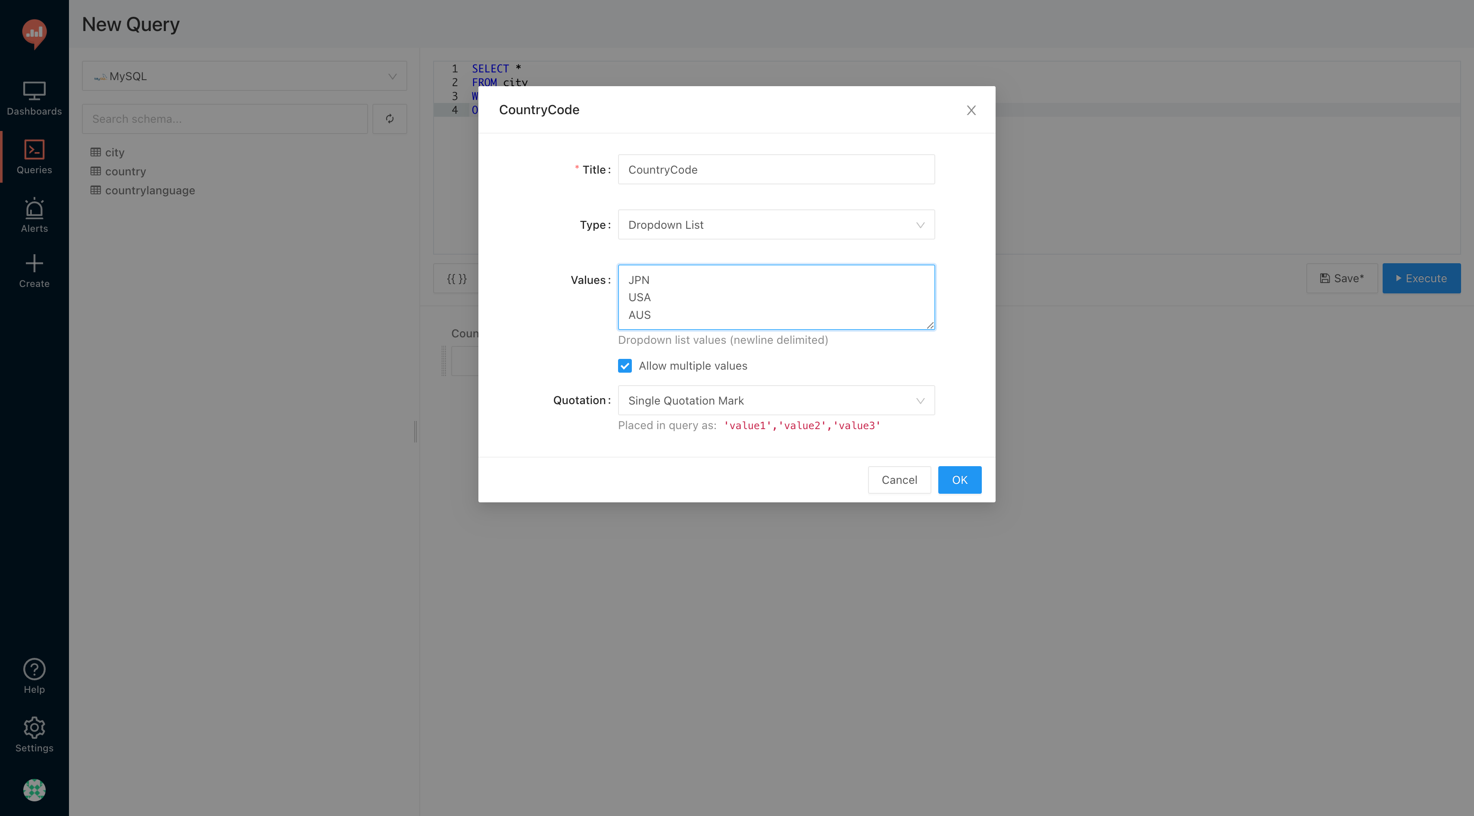
Task: Open the Queries sidebar section
Action: point(34,157)
